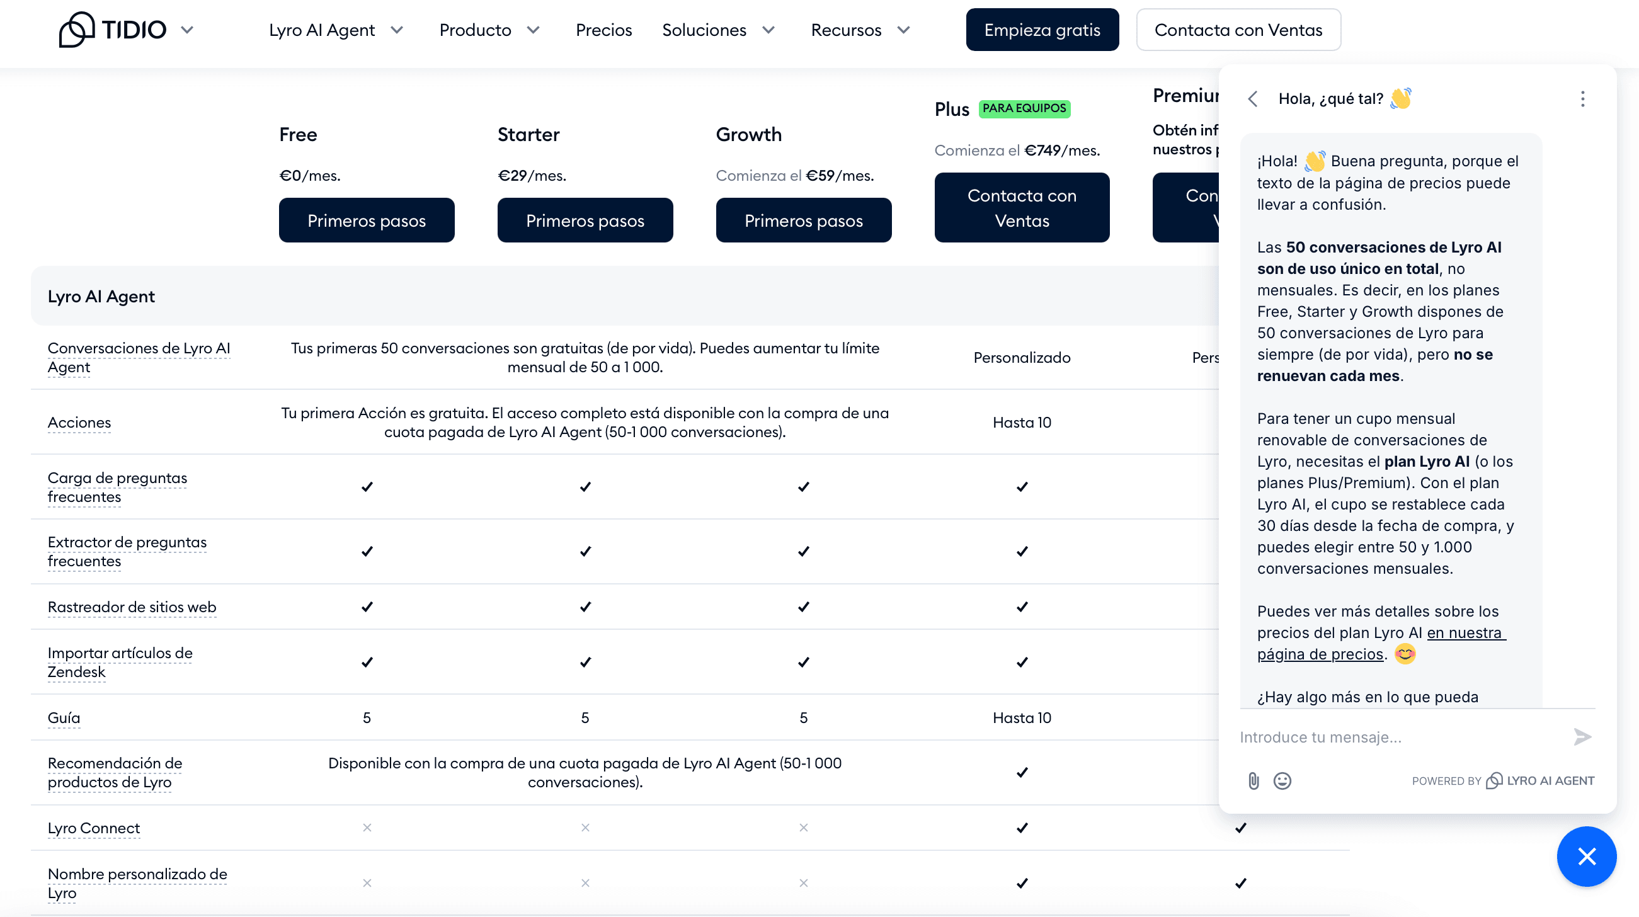
Task: Click the PARA EQUIPOS badge
Action: coord(1024,108)
